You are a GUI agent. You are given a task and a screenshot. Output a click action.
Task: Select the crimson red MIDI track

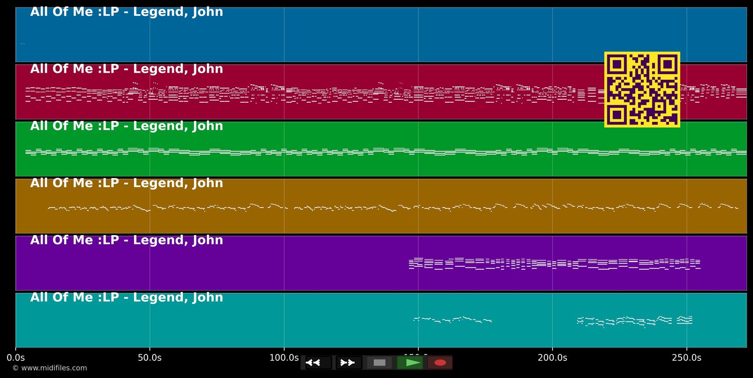click(x=381, y=92)
